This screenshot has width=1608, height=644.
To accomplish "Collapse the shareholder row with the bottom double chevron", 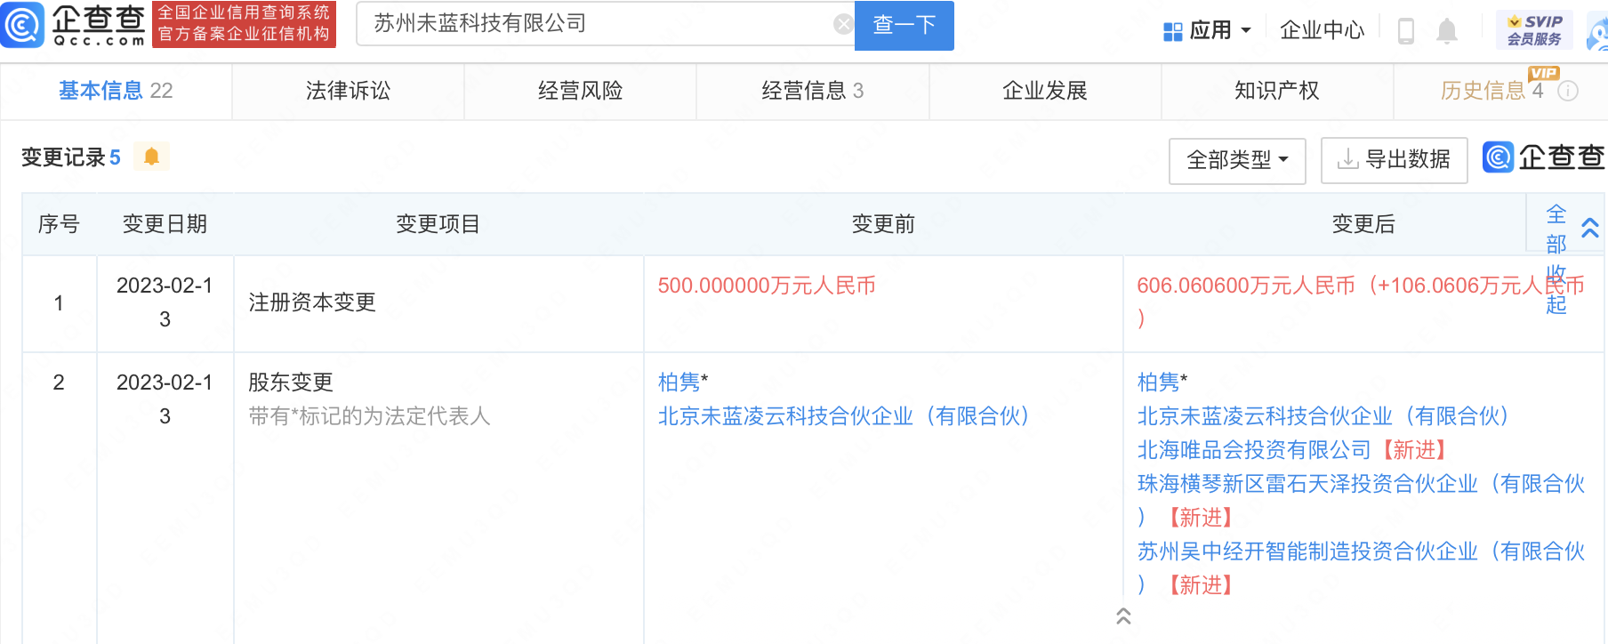I will point(1123,616).
